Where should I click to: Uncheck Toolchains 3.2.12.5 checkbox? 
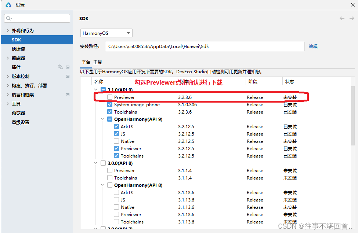tap(116, 156)
